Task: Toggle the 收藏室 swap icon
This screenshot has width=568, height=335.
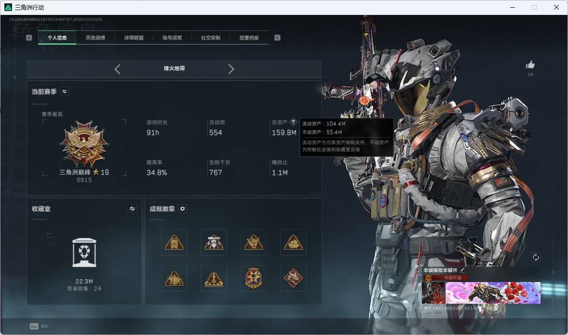Action: pyautogui.click(x=132, y=209)
